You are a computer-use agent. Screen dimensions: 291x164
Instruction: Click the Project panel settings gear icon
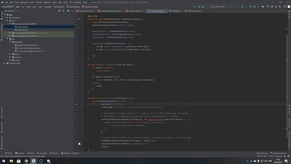(x=68, y=11)
